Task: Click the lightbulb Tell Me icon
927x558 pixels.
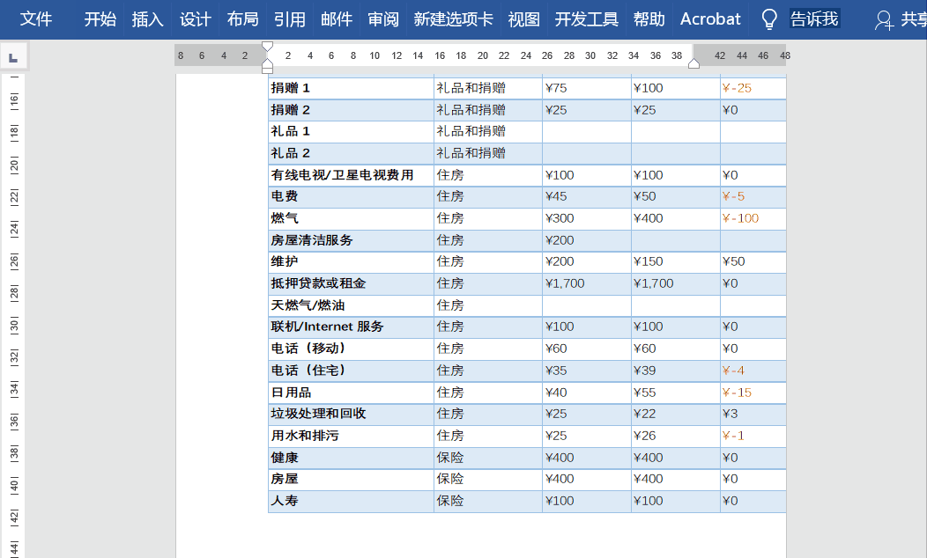Action: click(768, 19)
